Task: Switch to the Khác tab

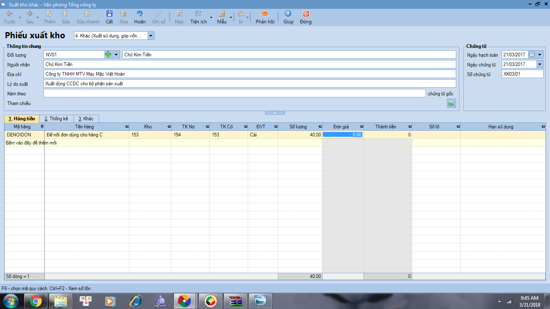Action: tap(86, 119)
